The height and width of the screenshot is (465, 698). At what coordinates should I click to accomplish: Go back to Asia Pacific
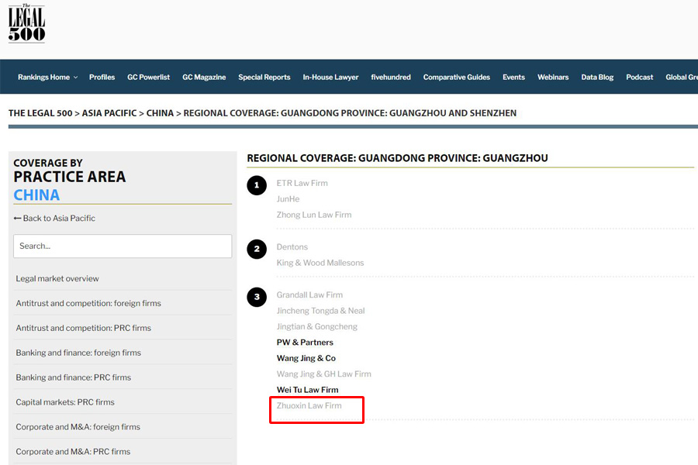(x=54, y=218)
